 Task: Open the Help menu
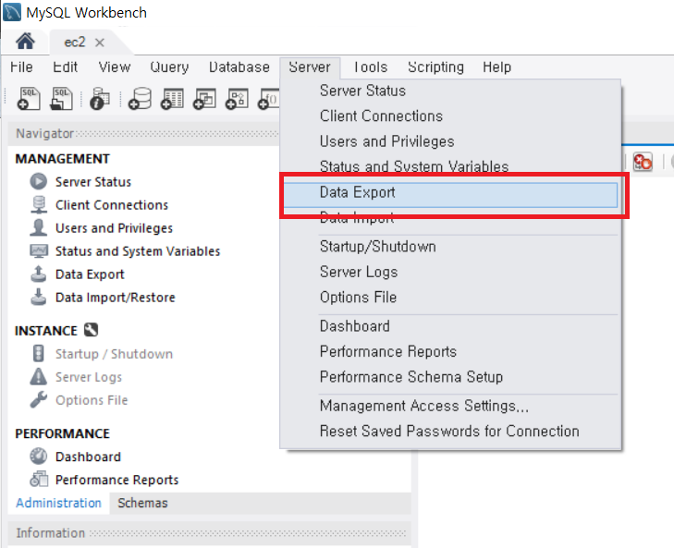496,67
